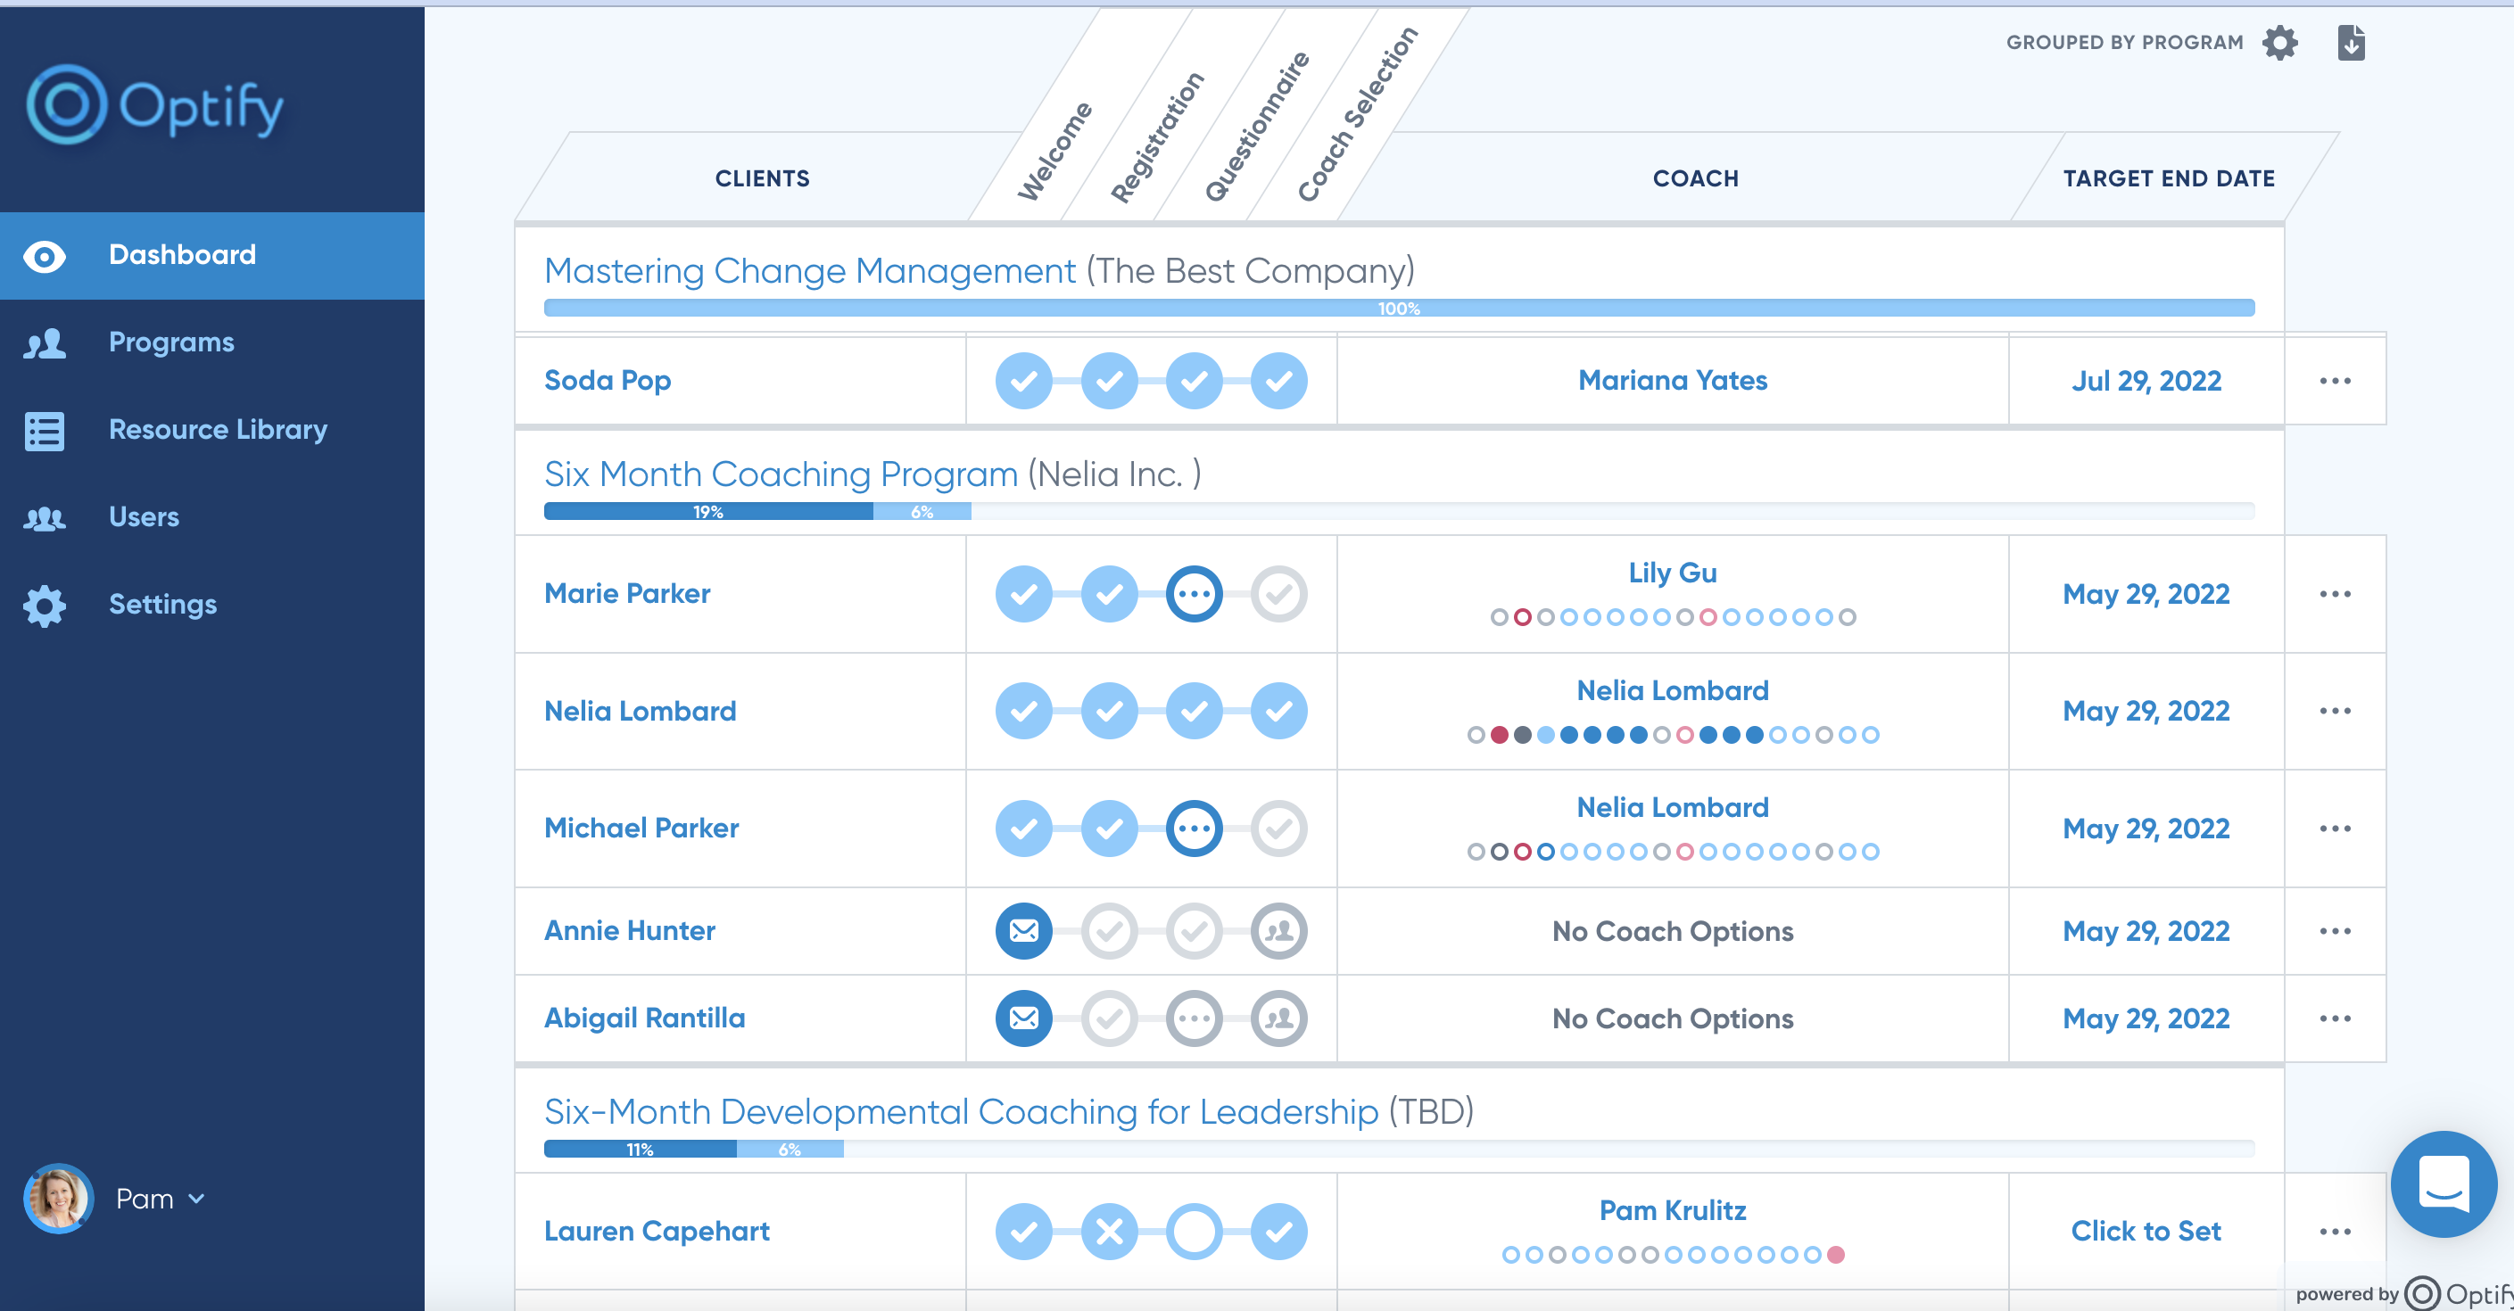Open coach Lily Gu's profile link
This screenshot has height=1311, width=2514.
tap(1672, 573)
